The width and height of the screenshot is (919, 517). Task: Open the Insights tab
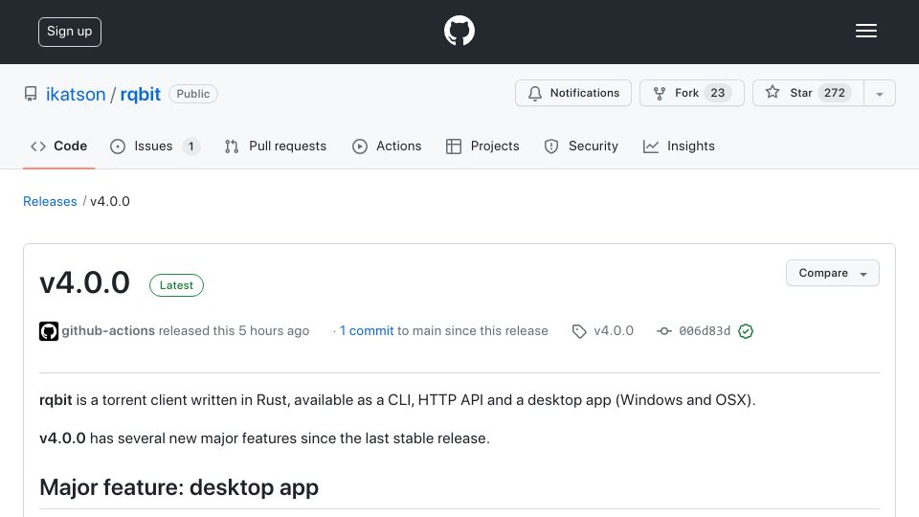[679, 146]
